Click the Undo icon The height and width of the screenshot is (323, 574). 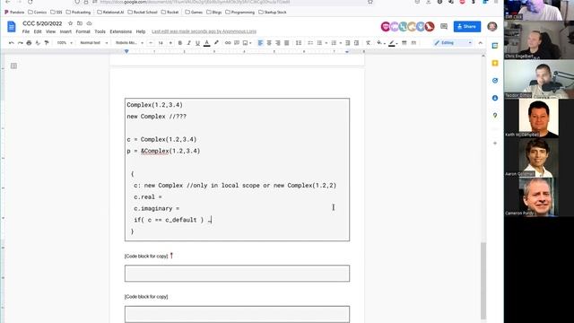point(12,43)
